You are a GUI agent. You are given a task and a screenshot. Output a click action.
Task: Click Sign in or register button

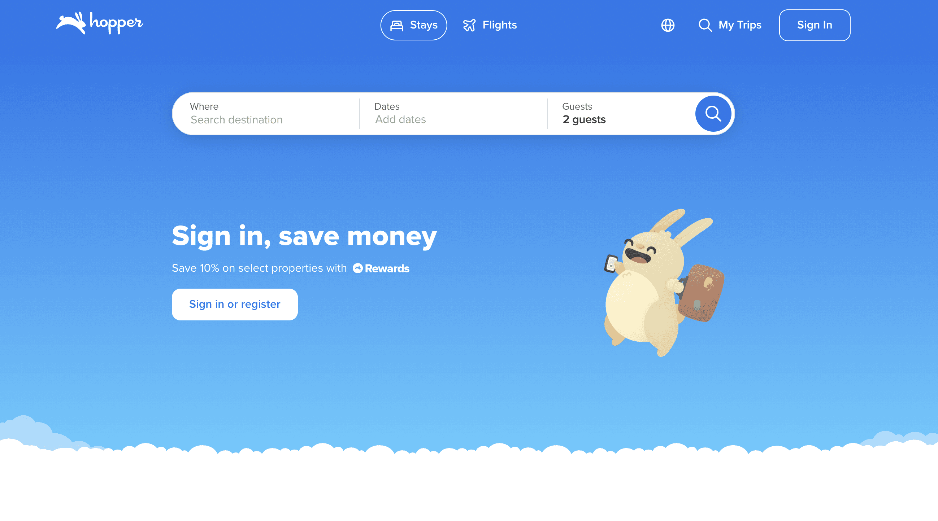click(234, 304)
